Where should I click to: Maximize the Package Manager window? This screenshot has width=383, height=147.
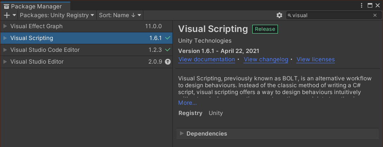pyautogui.click(x=370, y=6)
